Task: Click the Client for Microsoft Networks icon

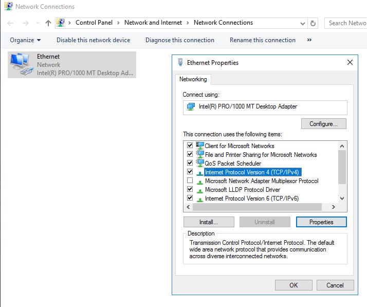Action: (x=200, y=146)
